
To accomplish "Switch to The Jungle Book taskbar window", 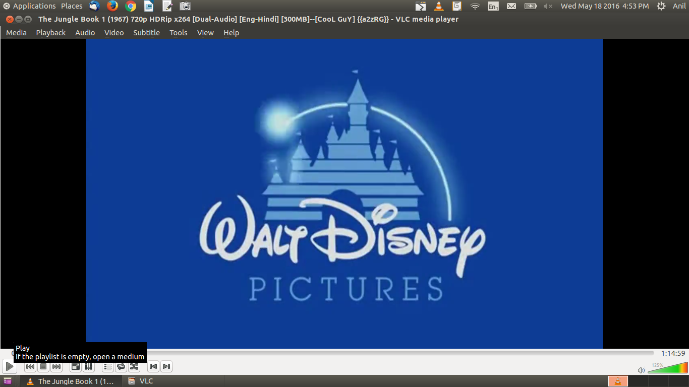I will 71,381.
